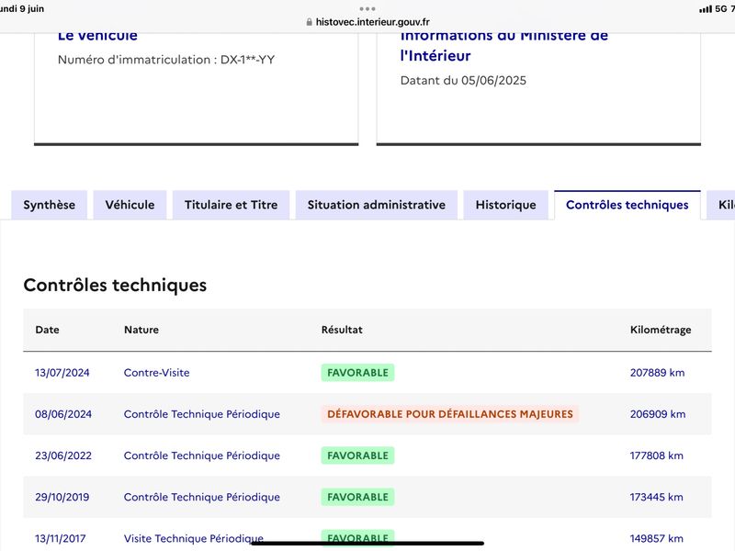Click 177808 km mileage value
The height and width of the screenshot is (551, 735).
tap(657, 455)
